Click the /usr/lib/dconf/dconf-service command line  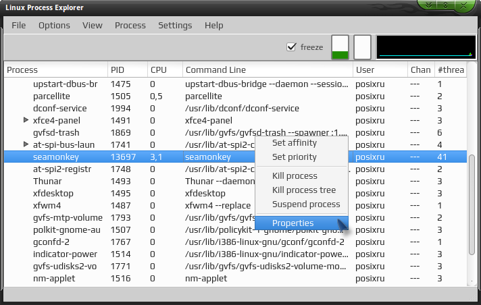click(242, 108)
